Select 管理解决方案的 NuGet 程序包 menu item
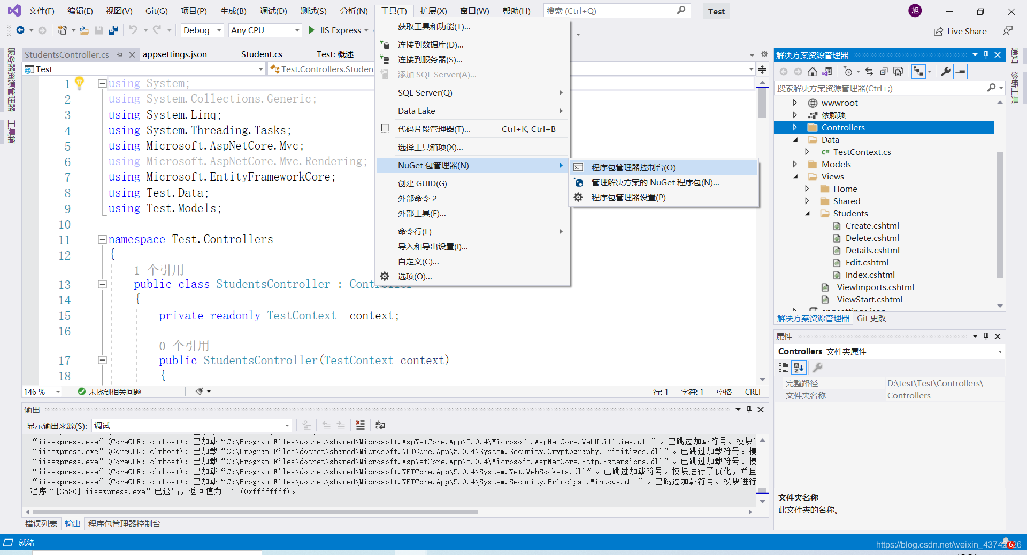The width and height of the screenshot is (1027, 555). coord(664,182)
